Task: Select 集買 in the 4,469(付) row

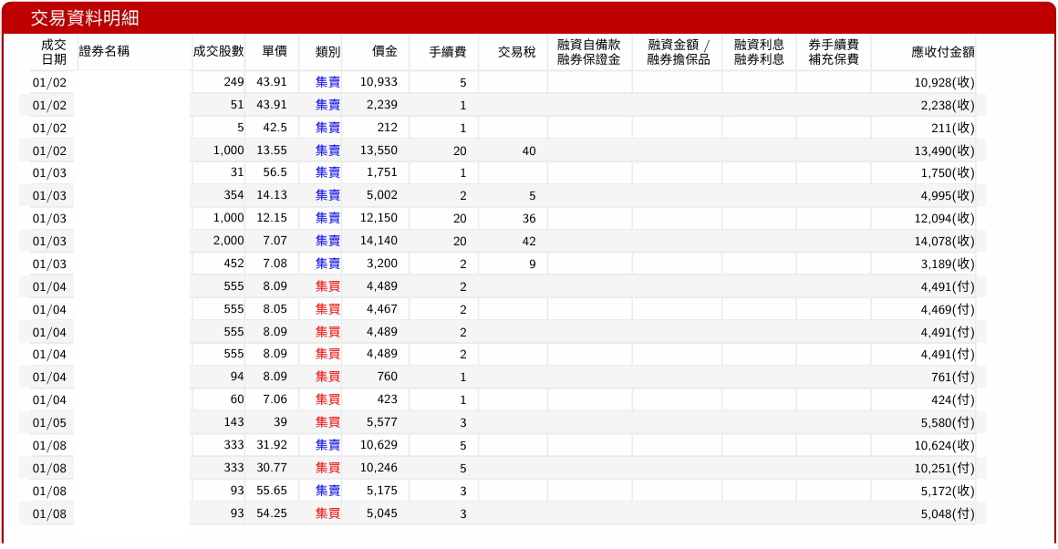Action: point(327,309)
